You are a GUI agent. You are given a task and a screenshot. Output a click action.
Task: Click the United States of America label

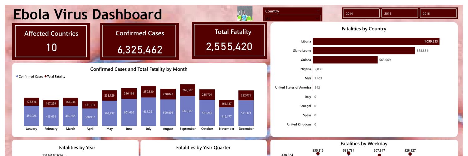pyautogui.click(x=293, y=88)
